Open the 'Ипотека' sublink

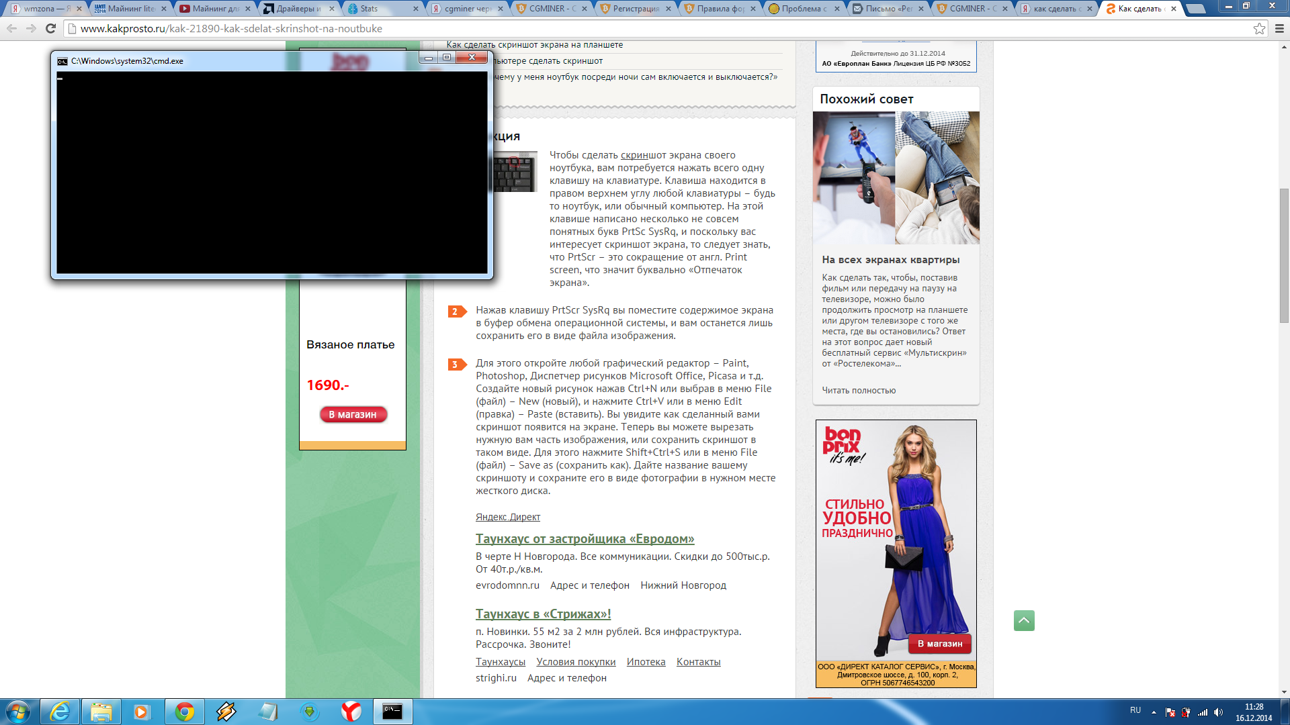click(646, 662)
